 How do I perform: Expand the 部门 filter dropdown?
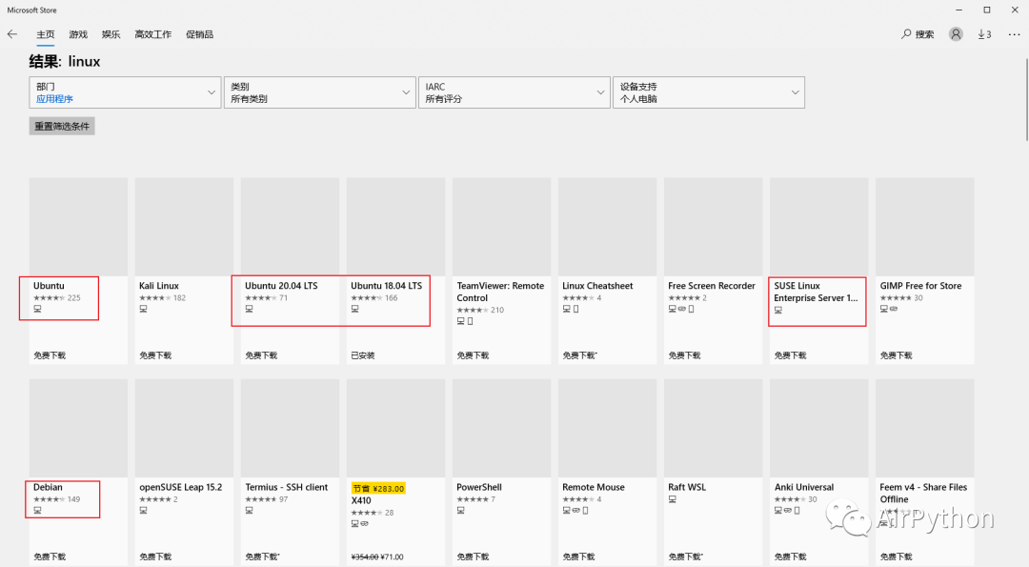125,92
